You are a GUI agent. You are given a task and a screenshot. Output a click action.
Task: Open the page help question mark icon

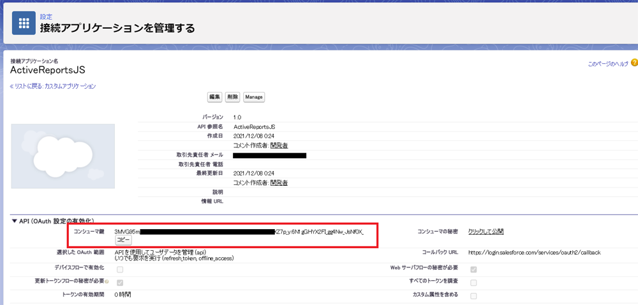[x=634, y=63]
